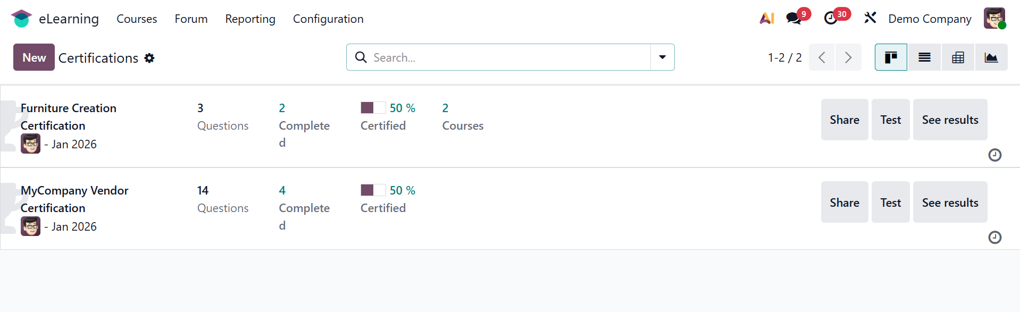Open the Certifications settings gear
1020x312 pixels.
149,58
